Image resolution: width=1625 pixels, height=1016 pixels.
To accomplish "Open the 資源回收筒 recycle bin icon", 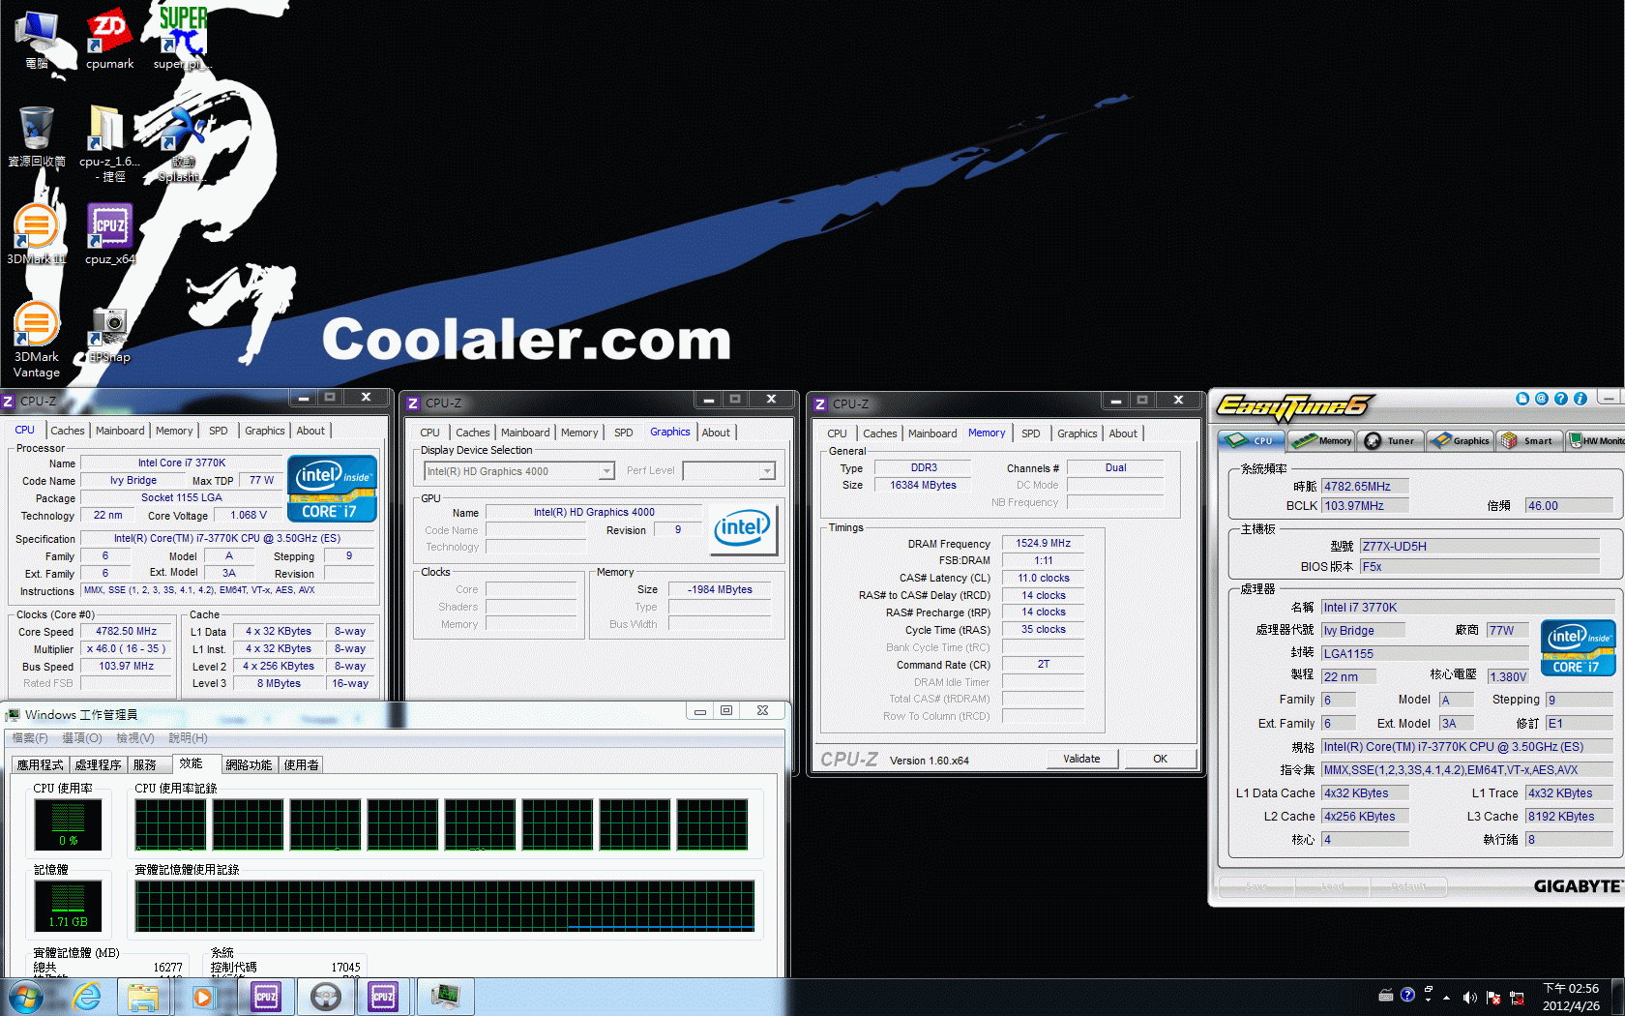I will point(37,136).
